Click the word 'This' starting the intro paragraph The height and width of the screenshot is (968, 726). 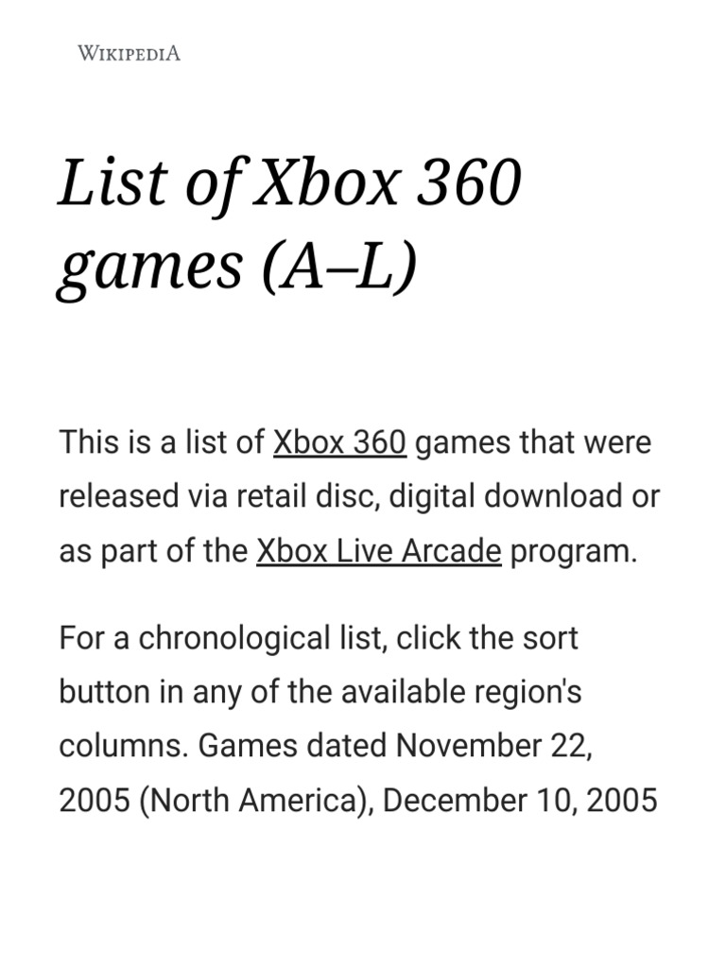point(81,442)
